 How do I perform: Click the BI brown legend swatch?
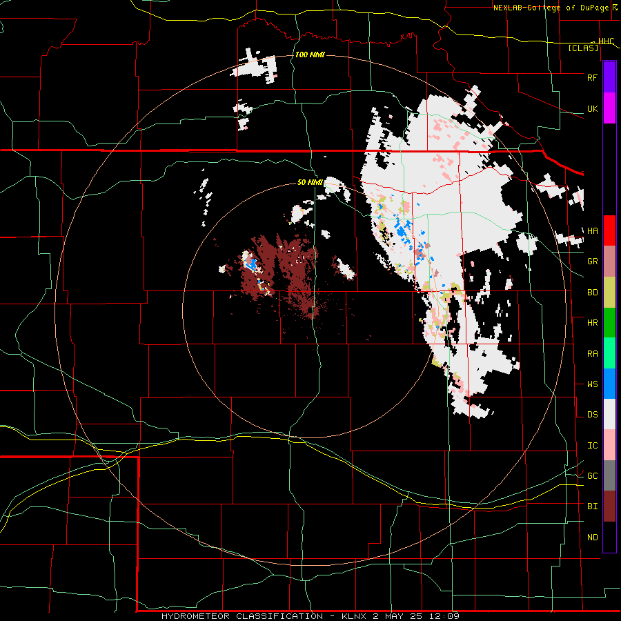click(609, 506)
